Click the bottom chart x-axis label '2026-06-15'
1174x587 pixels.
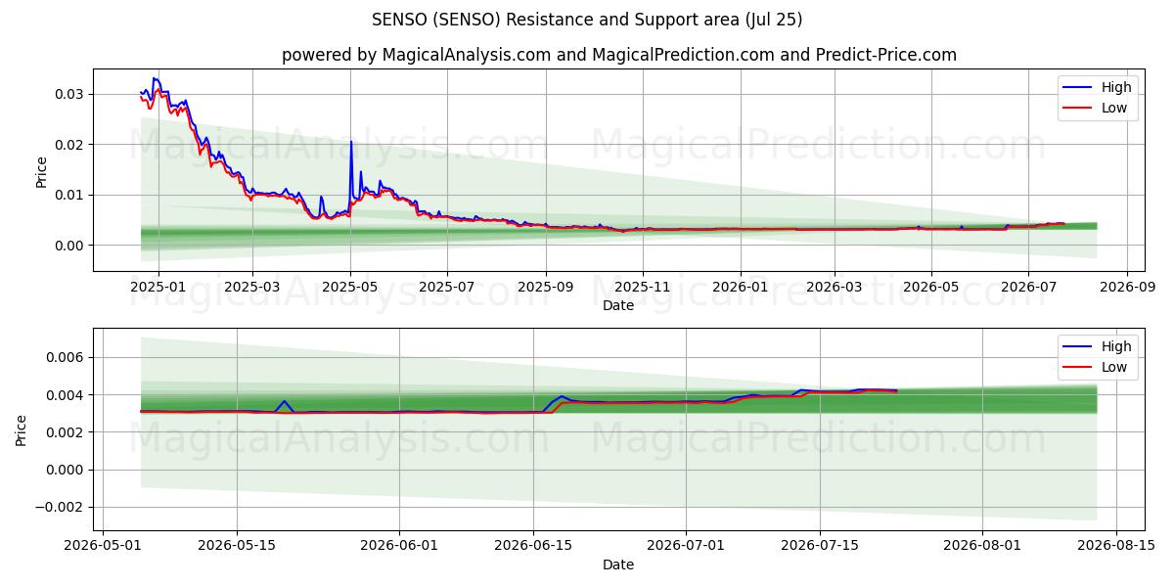pyautogui.click(x=533, y=547)
